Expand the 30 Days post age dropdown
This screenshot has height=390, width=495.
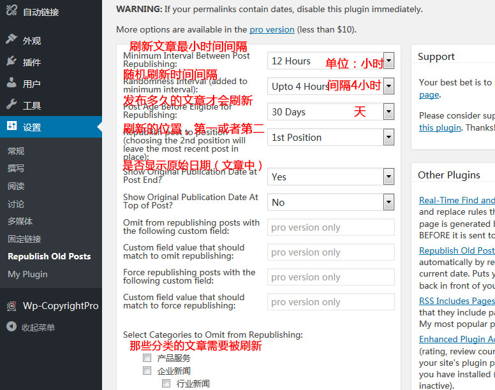click(330, 112)
